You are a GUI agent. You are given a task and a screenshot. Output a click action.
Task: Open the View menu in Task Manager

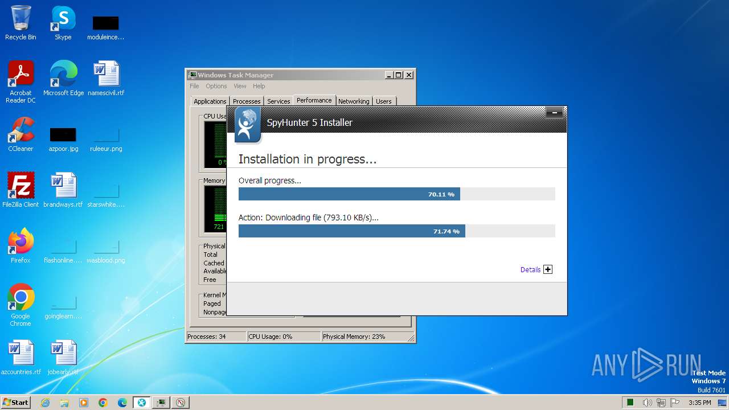tap(240, 86)
